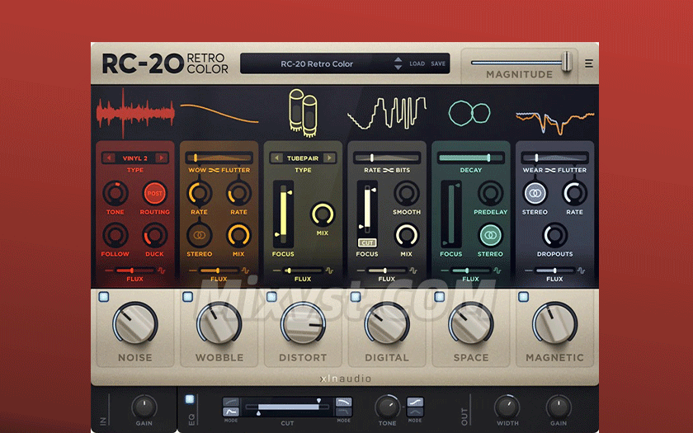Image resolution: width=693 pixels, height=433 pixels.
Task: Click the large DIGITAL amount knob
Action: [387, 323]
